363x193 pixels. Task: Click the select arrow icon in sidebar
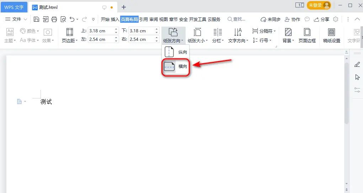(357, 77)
